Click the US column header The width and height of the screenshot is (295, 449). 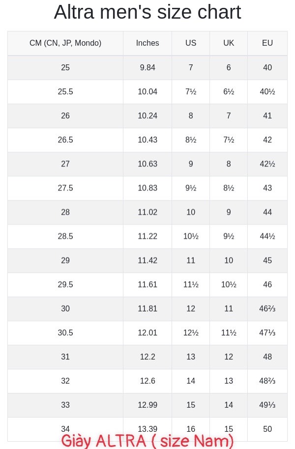(191, 43)
